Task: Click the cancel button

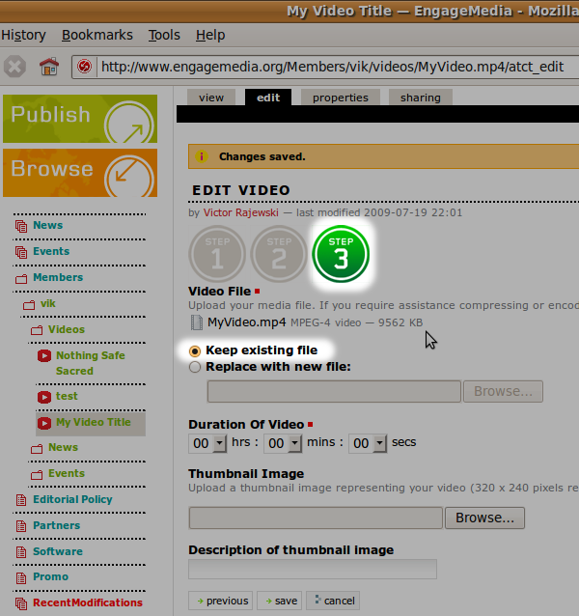Action: [333, 601]
